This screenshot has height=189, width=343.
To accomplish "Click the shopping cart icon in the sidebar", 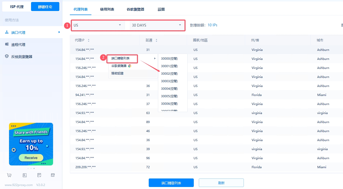I will pyautogui.click(x=9, y=175).
